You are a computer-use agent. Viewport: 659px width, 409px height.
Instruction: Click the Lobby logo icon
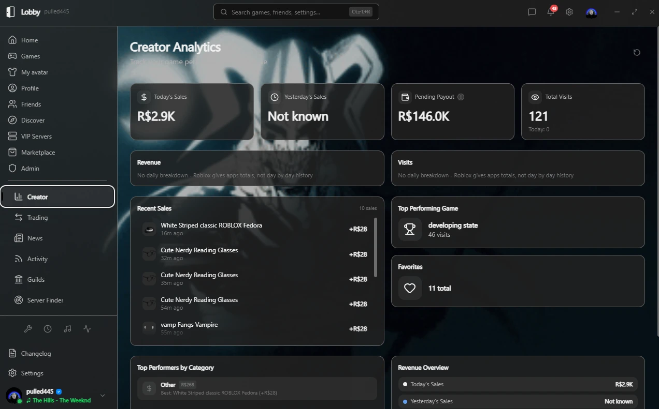(x=10, y=12)
